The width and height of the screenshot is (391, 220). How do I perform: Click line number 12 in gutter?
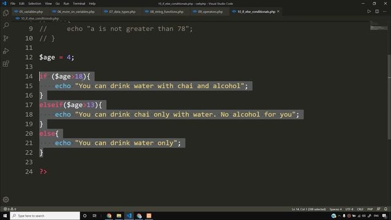click(29, 57)
